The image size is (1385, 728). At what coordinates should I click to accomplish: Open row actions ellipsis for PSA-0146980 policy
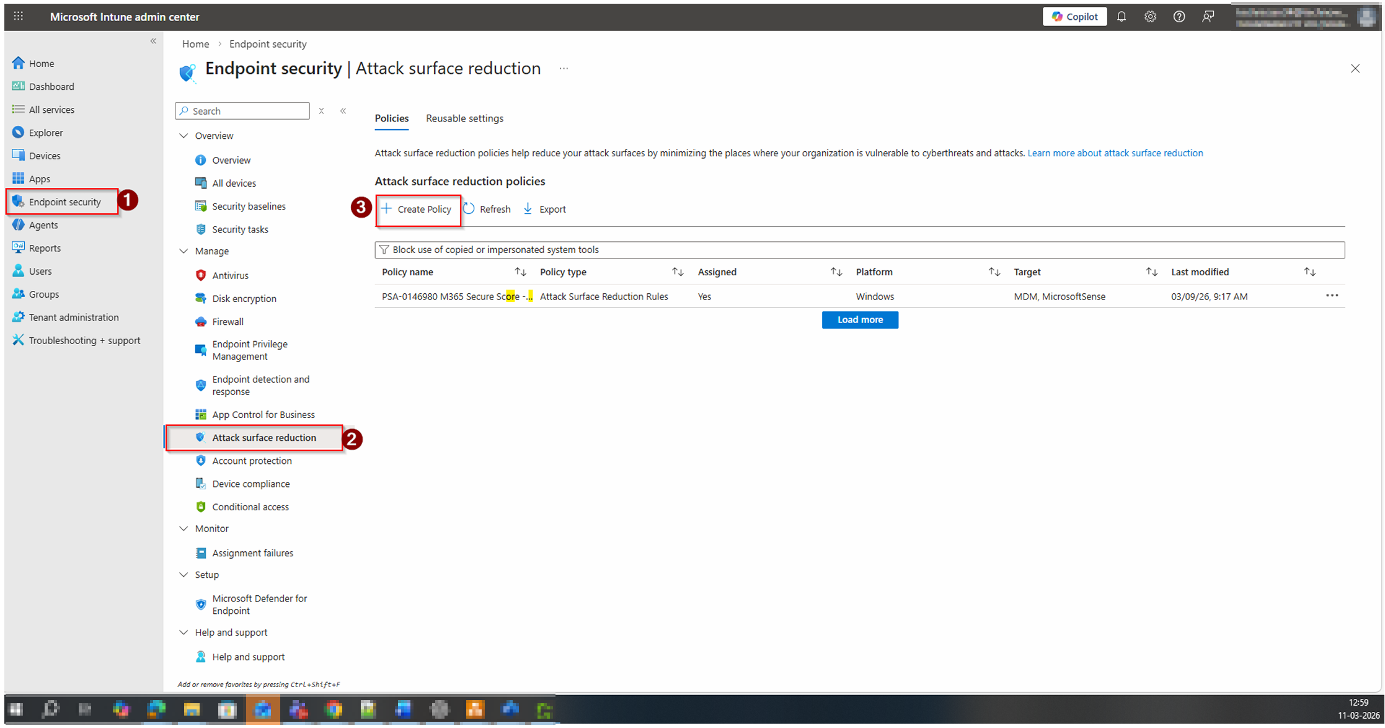(1332, 296)
